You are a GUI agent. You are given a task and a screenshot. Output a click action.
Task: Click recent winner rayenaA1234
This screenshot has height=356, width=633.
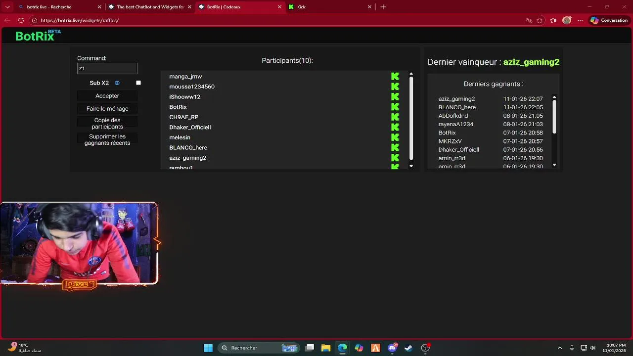click(x=455, y=124)
